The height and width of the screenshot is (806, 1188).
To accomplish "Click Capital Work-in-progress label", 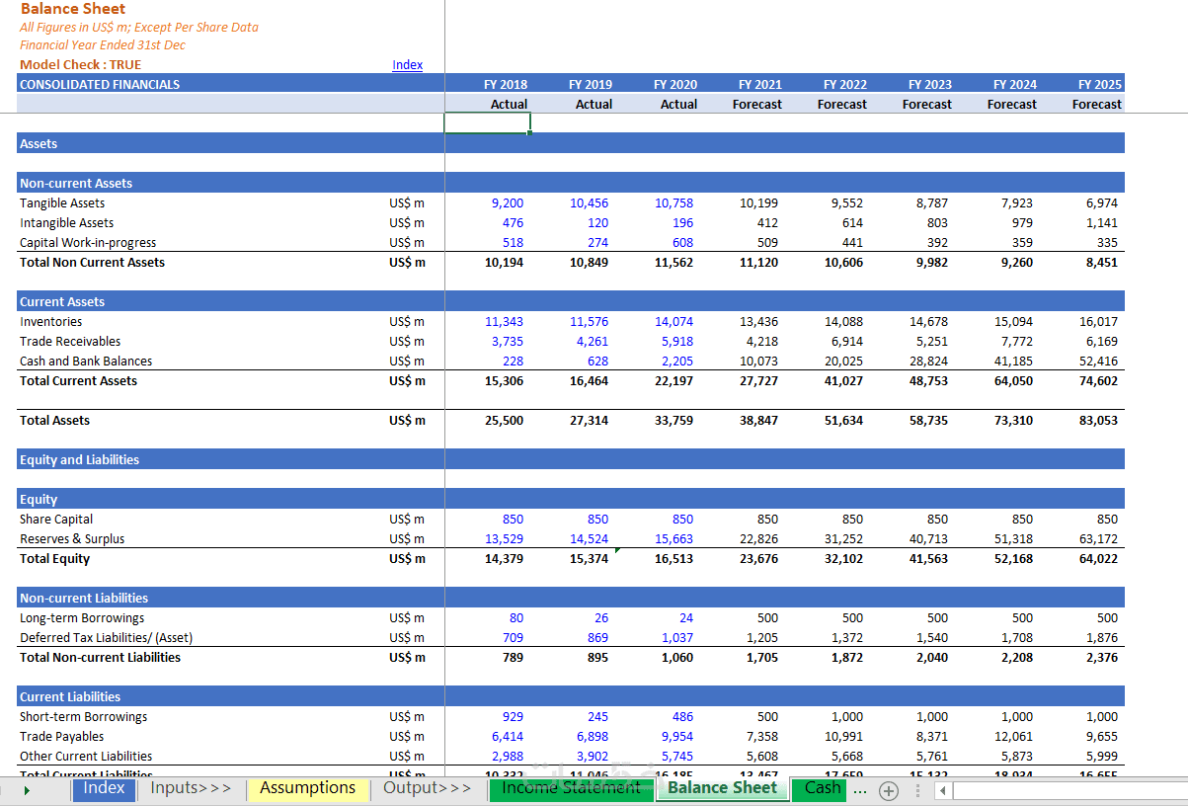I will (88, 243).
